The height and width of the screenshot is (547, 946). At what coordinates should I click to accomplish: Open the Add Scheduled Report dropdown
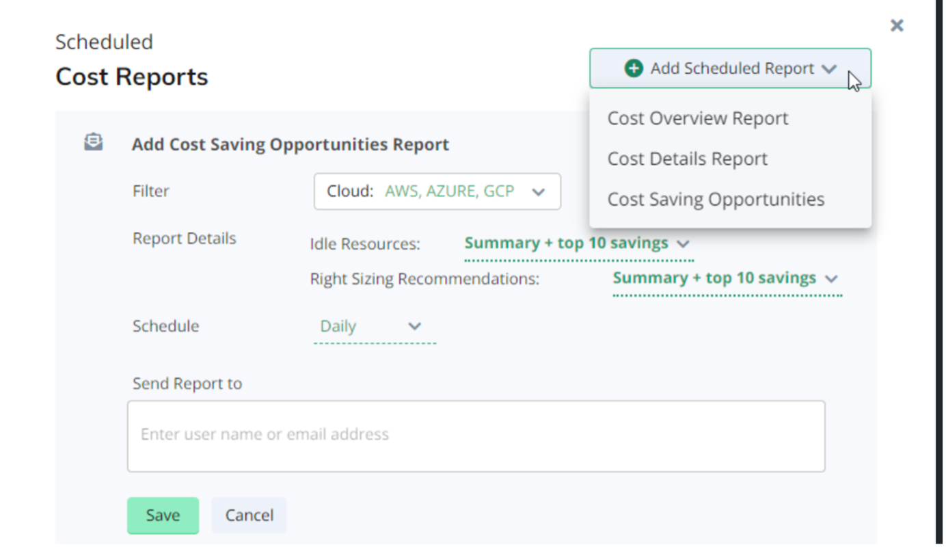(x=730, y=68)
